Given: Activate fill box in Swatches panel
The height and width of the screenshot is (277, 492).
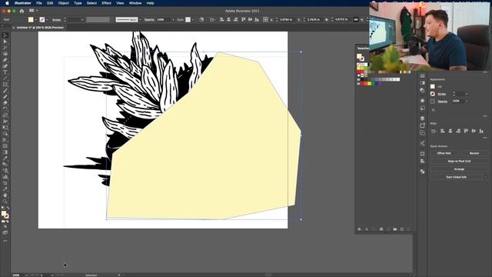Looking at the screenshot, I should coord(359,56).
